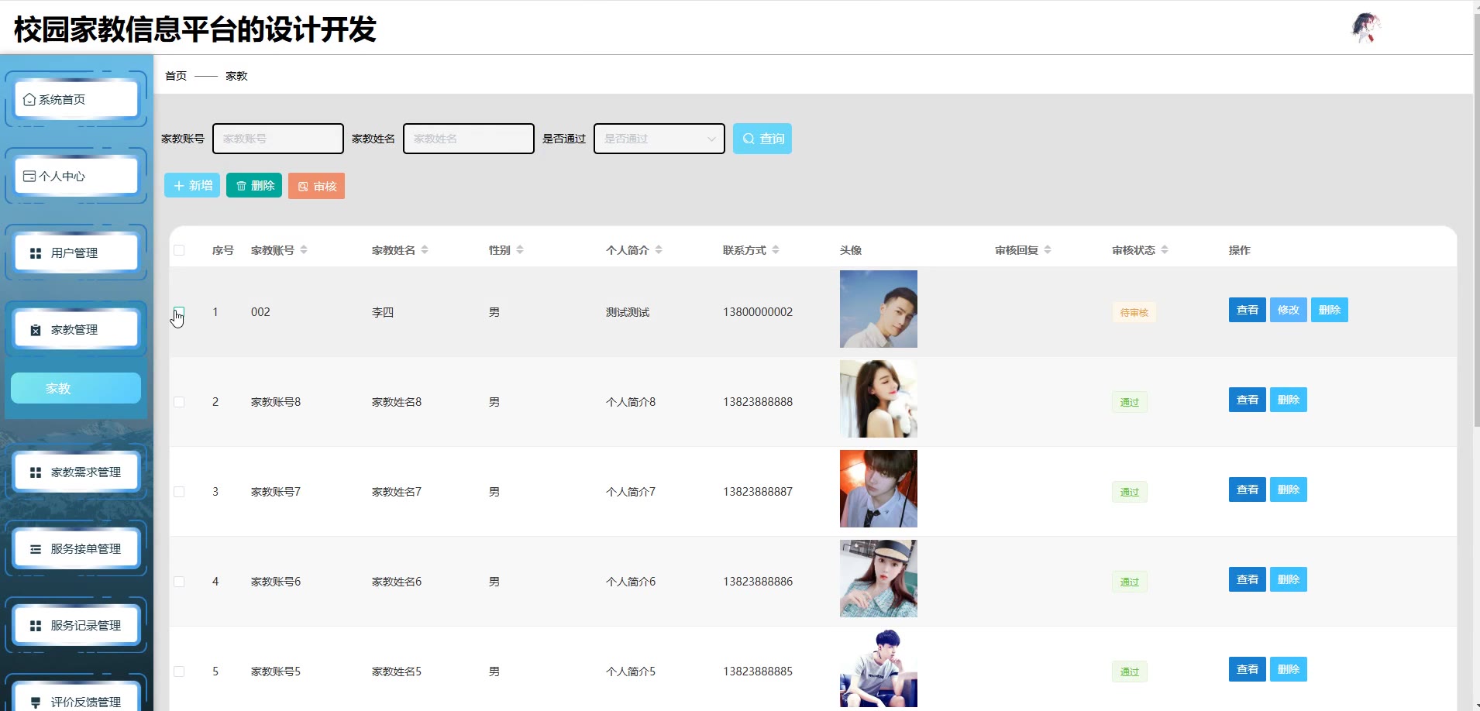Click the 测试测试 profile text

coord(628,312)
